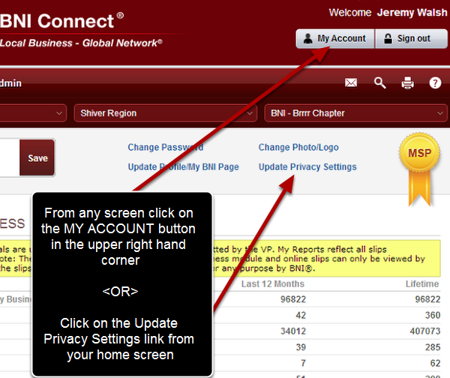Image resolution: width=450 pixels, height=378 pixels.
Task: Follow the Change Password link
Action: (x=165, y=148)
